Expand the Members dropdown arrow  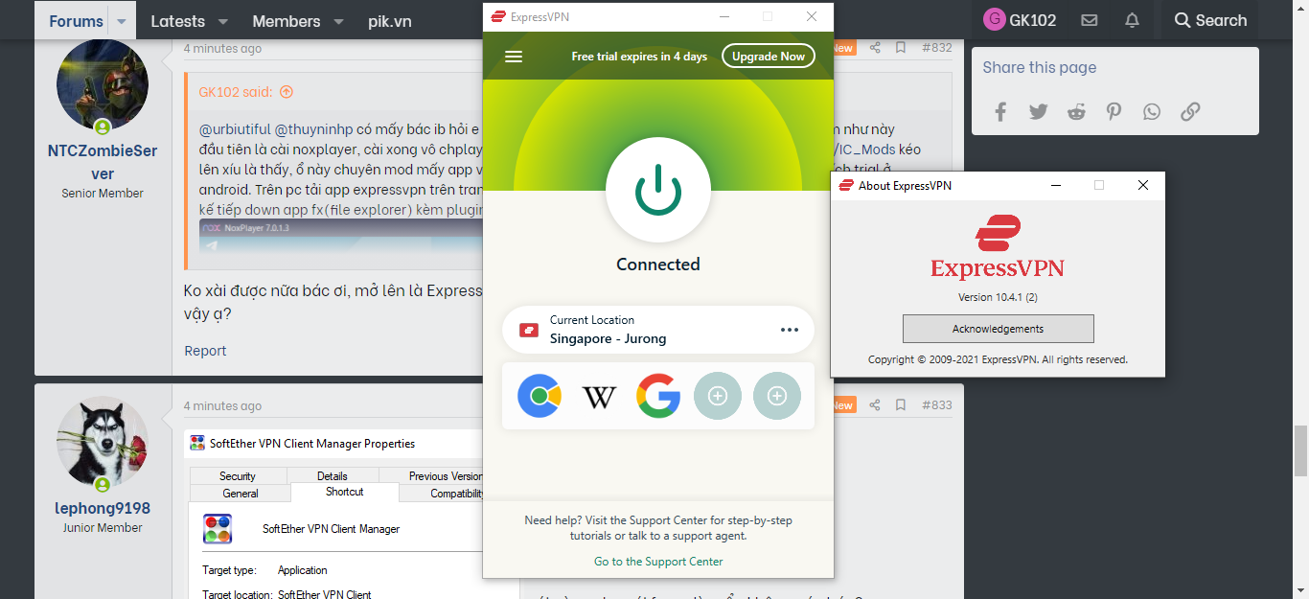coord(337,21)
